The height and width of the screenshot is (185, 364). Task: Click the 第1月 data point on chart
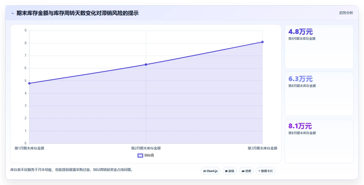[x=29, y=83]
